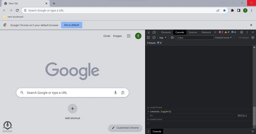Click the console Filter field
256x134 pixels.
click(195, 38)
